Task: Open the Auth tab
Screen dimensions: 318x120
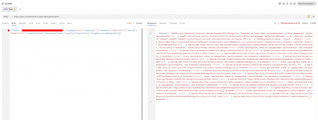Action: click(31, 23)
